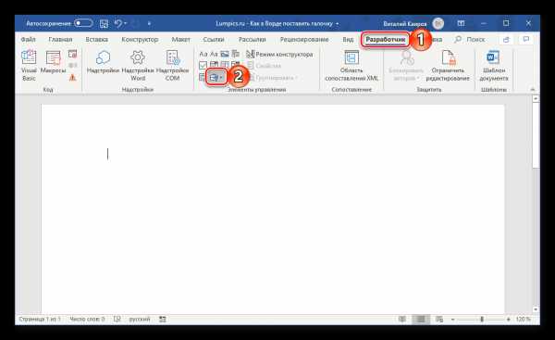
Task: Open the Visual Basic editor
Action: coord(29,66)
